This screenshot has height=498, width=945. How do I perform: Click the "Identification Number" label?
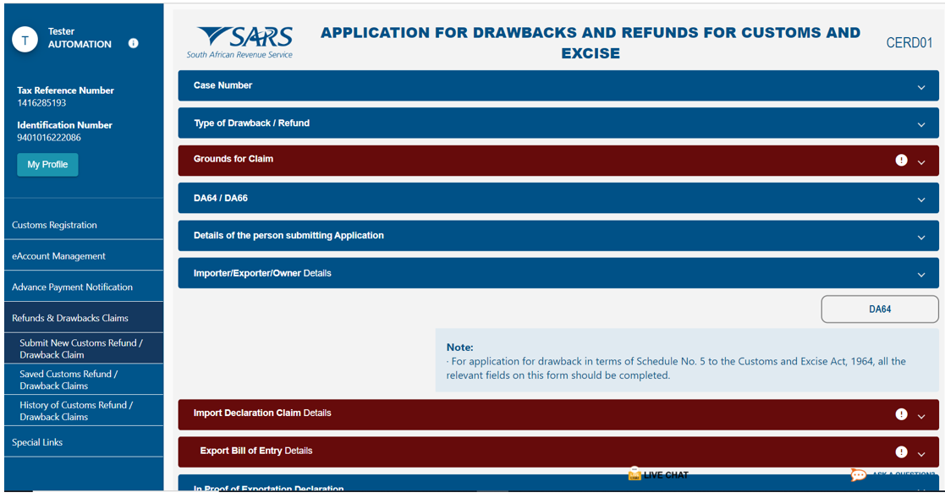[x=64, y=125]
